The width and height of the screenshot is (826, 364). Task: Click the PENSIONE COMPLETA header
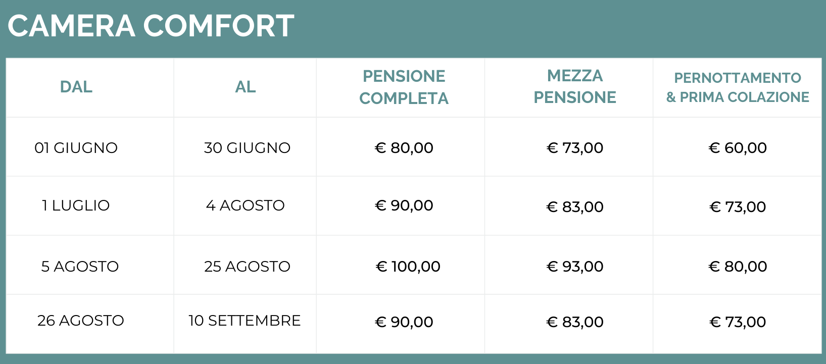404,87
